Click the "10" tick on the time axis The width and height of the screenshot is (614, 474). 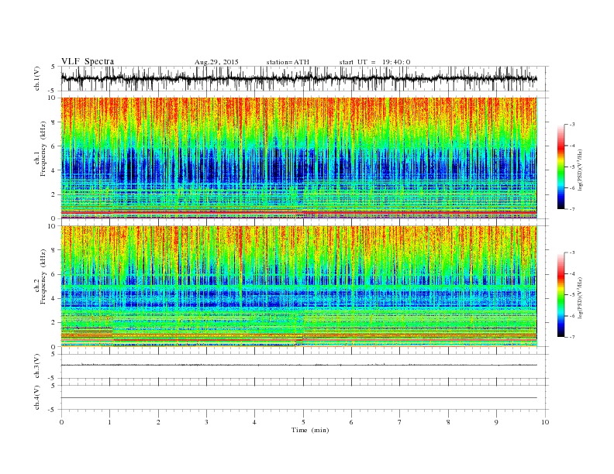[x=545, y=422]
